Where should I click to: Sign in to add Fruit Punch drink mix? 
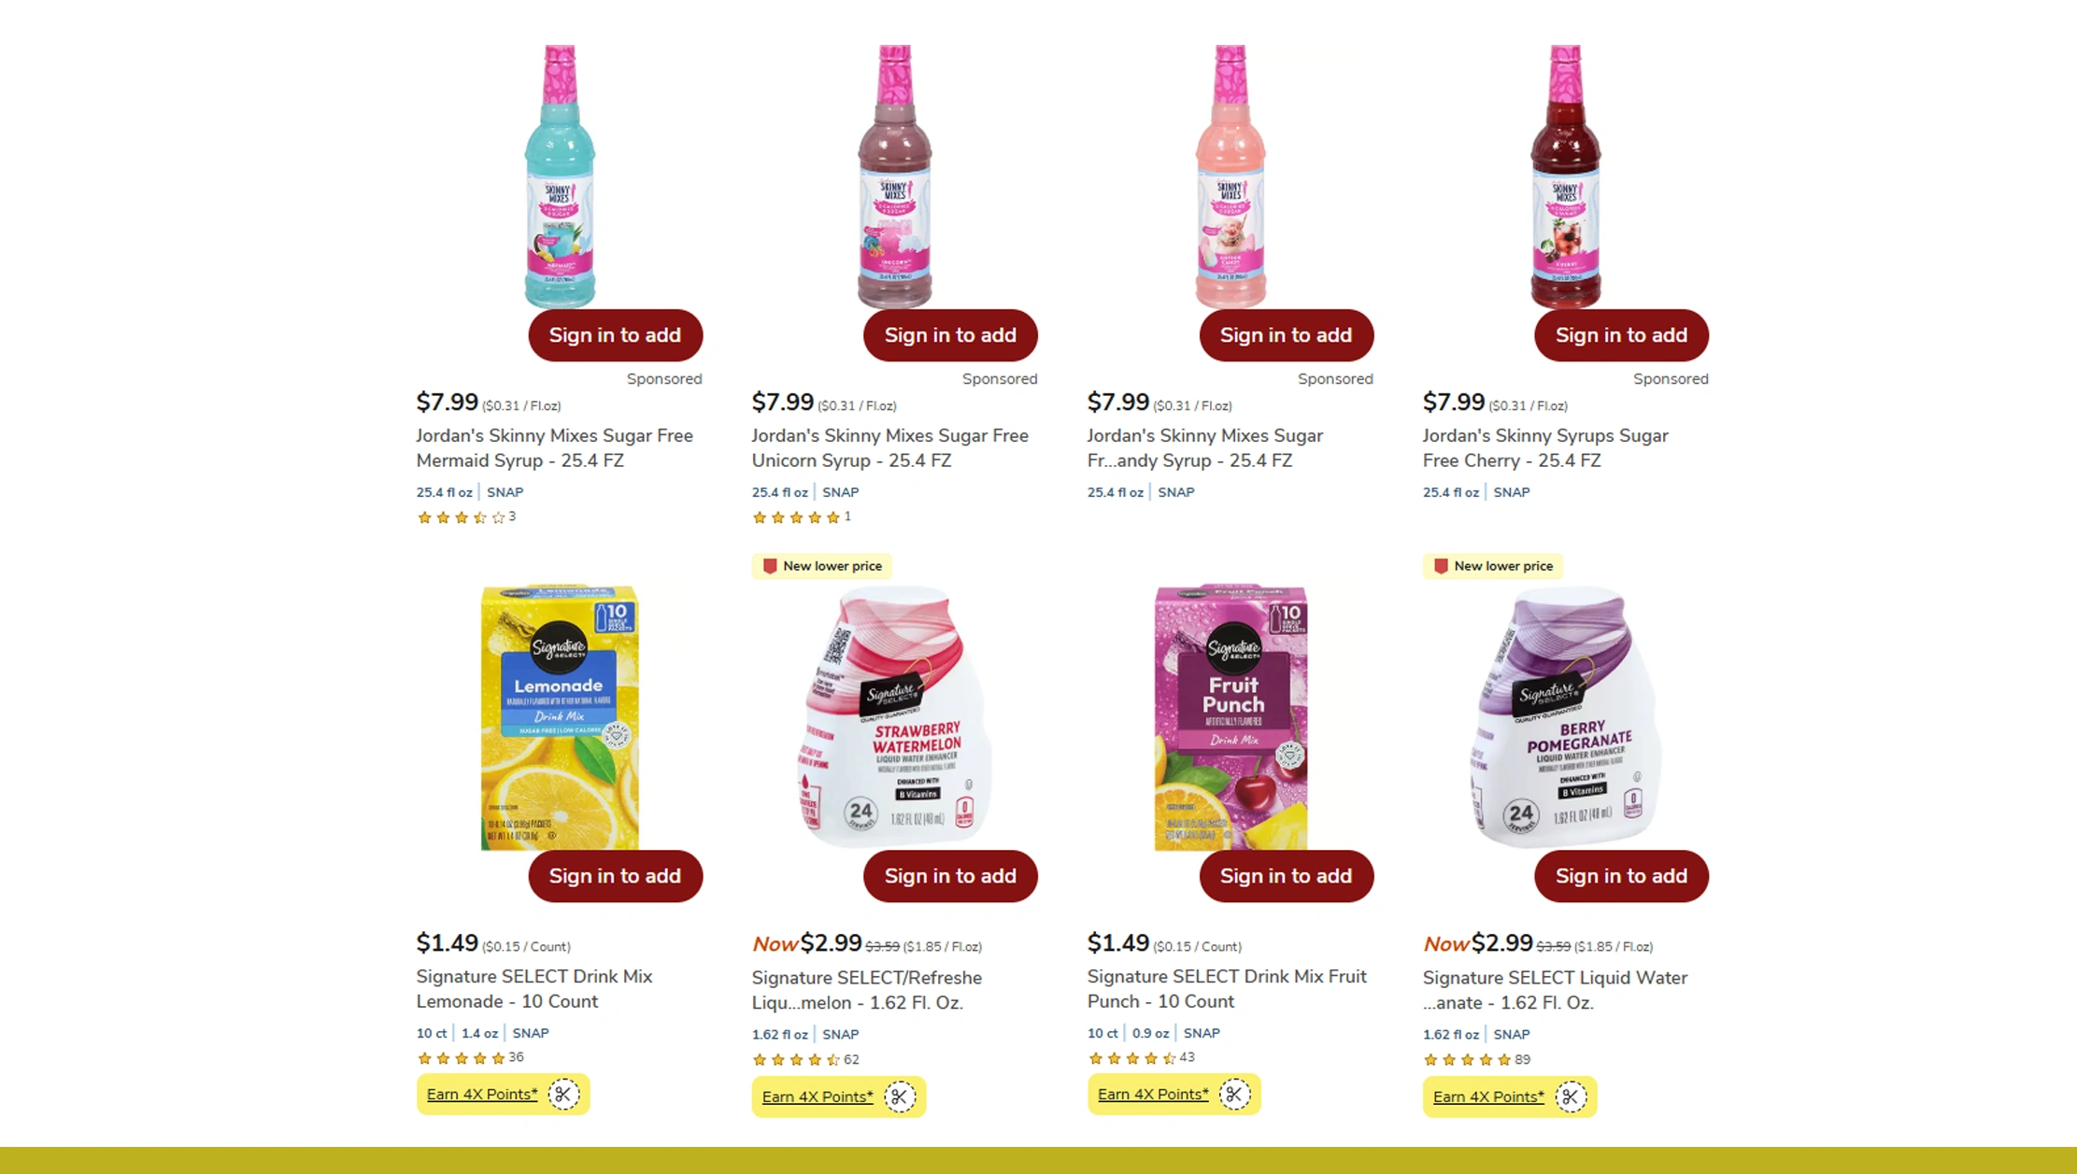point(1286,876)
